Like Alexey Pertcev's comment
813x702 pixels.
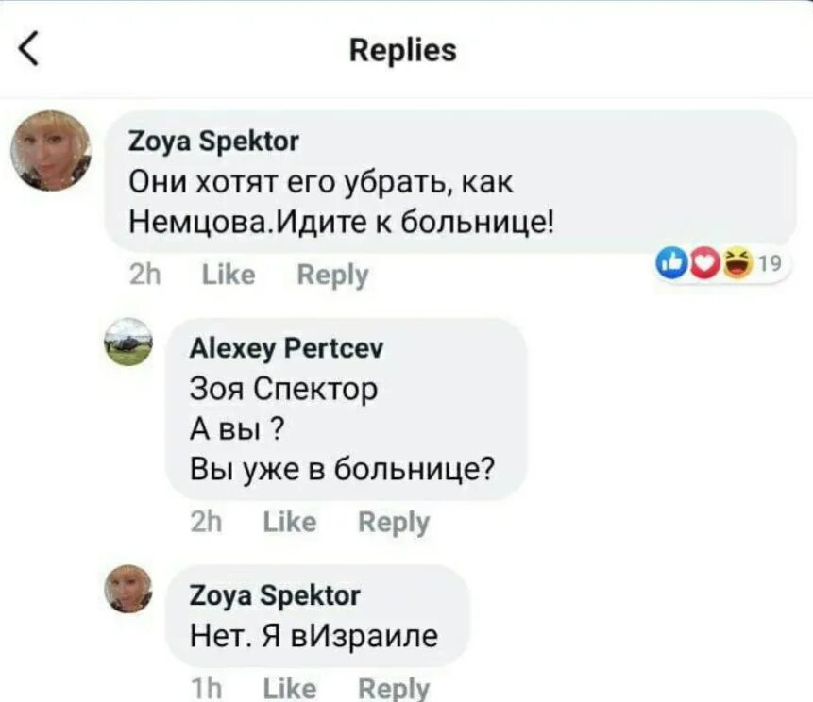(290, 522)
